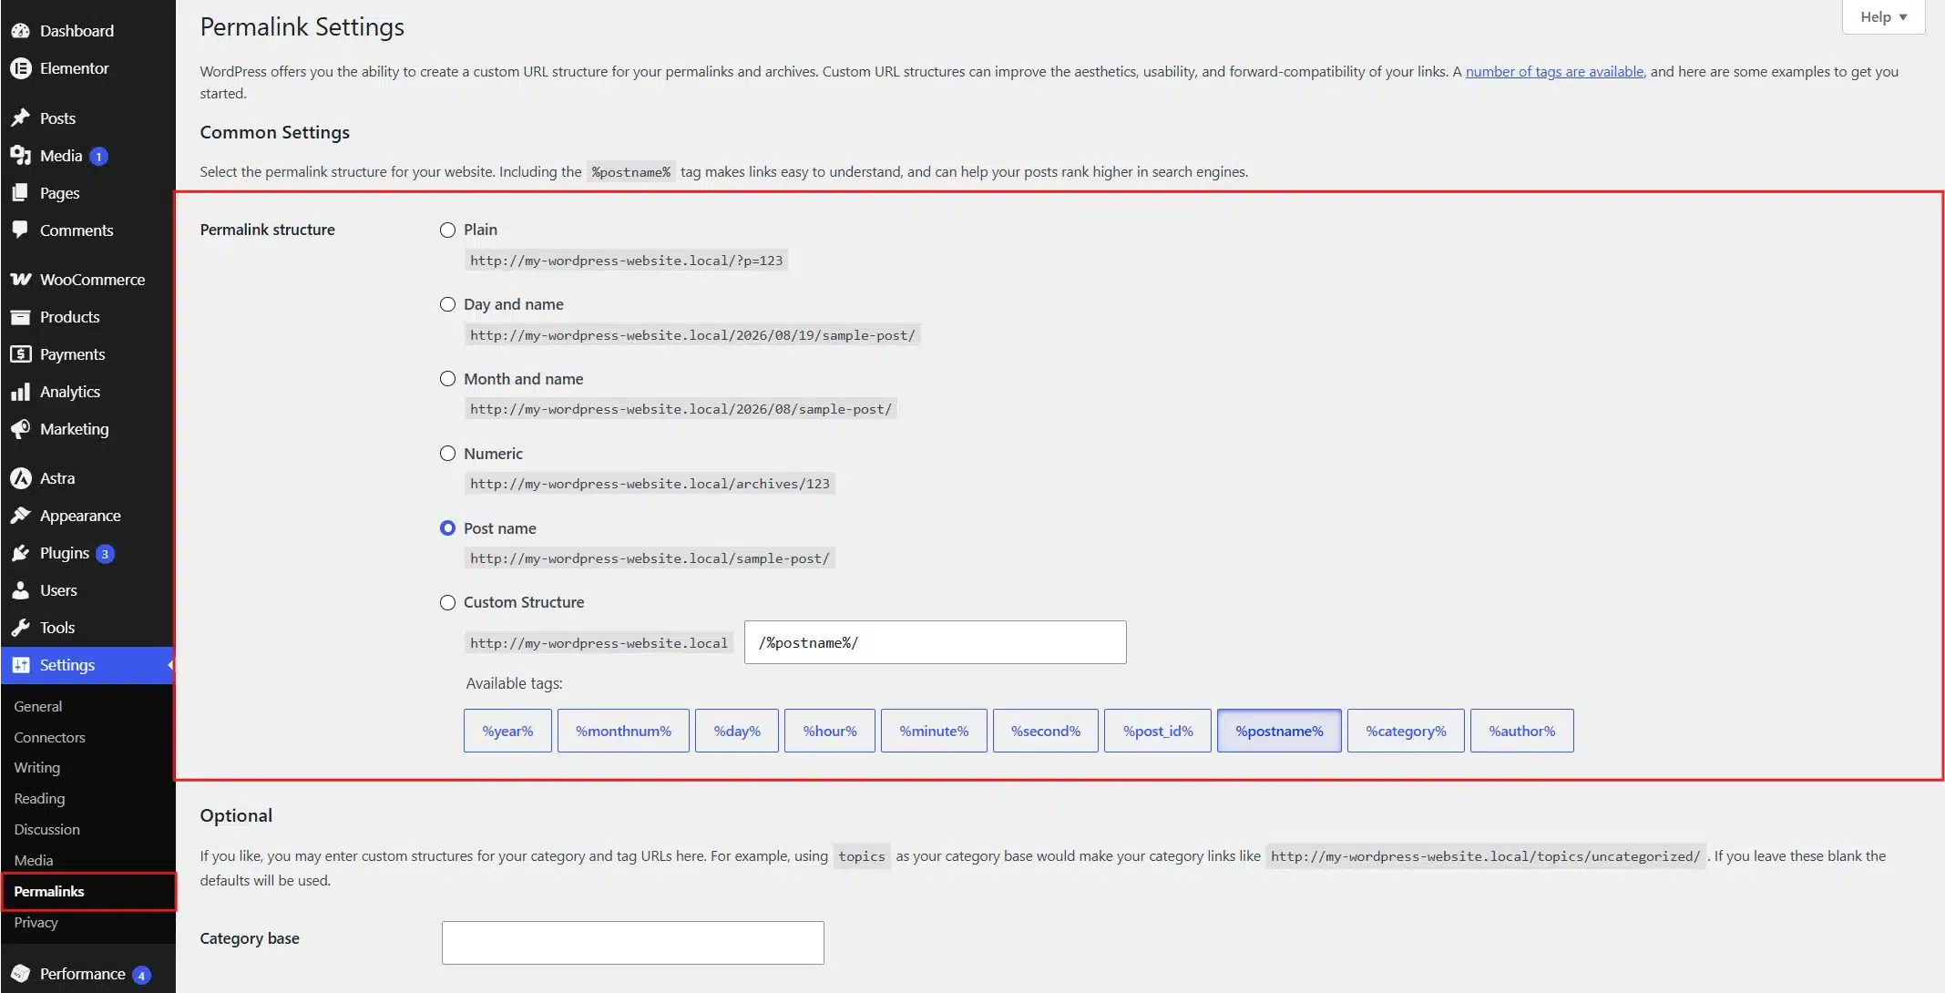This screenshot has width=1945, height=993.
Task: Add the %author% tag button
Action: (x=1521, y=731)
